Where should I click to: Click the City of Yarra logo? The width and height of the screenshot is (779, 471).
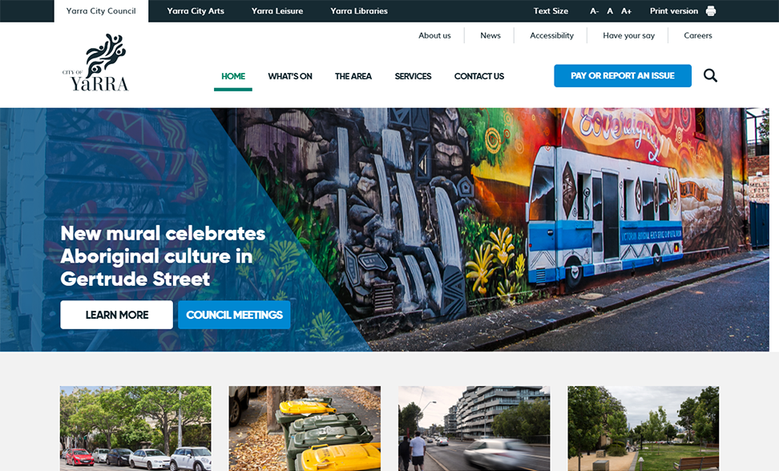[95, 62]
